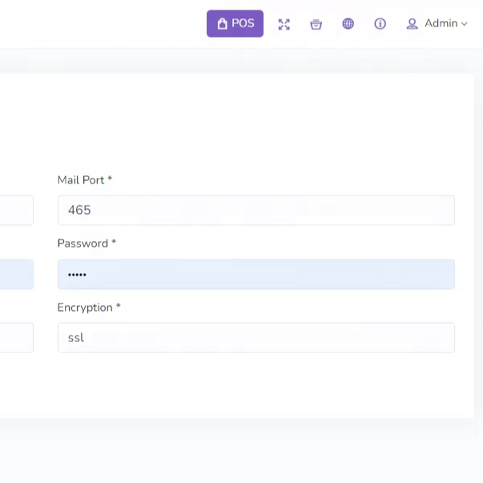Screen dimensions: 483x483
Task: Click the ssl text in Encryption
Action: click(76, 338)
